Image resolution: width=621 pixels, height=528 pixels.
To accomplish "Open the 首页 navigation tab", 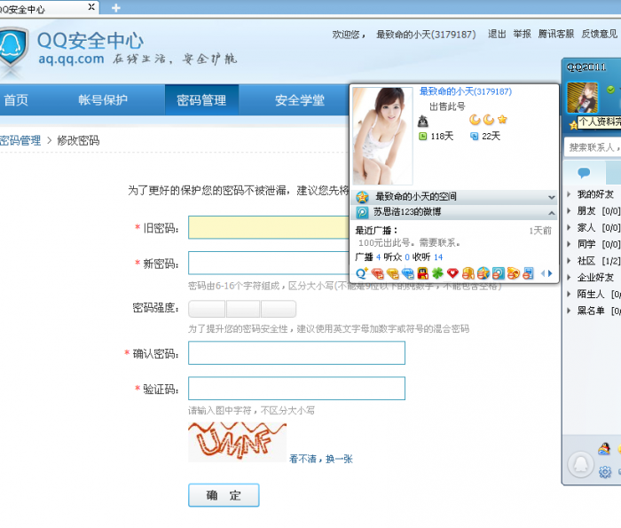I will 16,100.
